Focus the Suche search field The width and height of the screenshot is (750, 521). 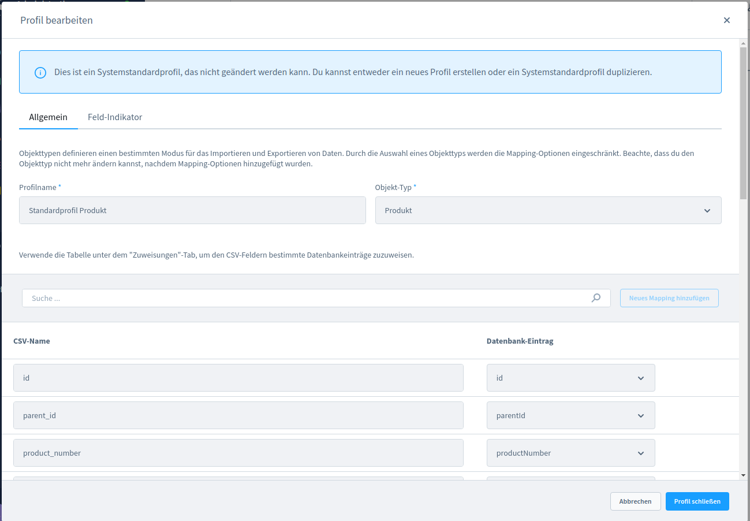tap(316, 298)
